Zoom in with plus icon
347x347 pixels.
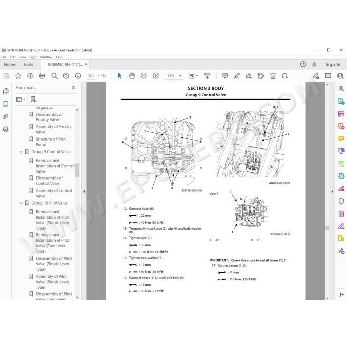tap(156, 76)
